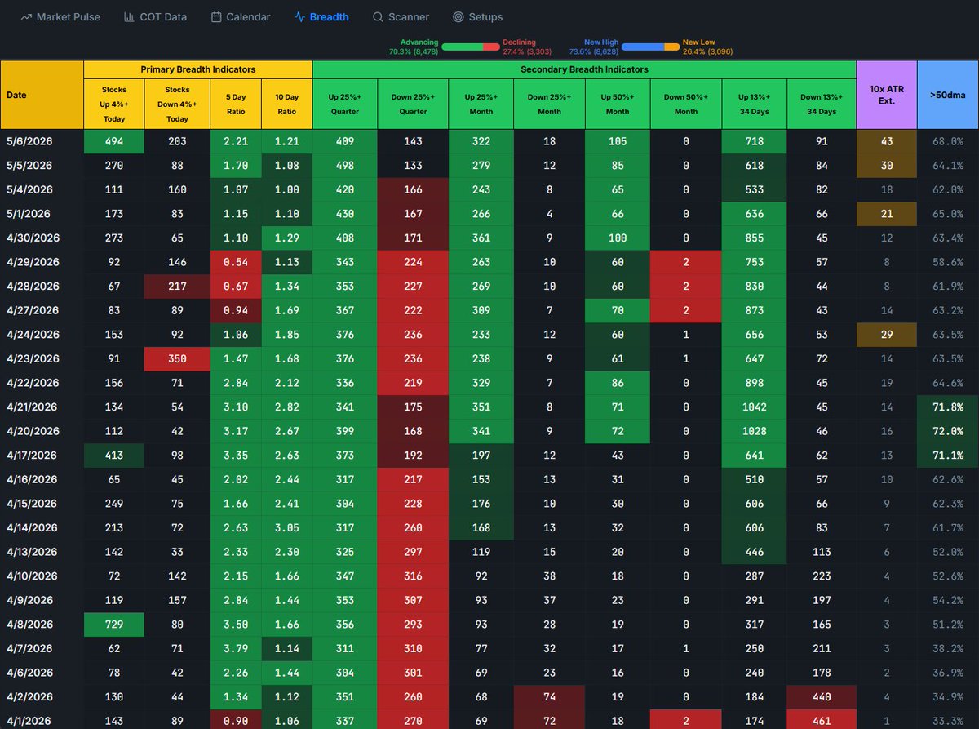
Task: Switch to the COT Data tab
Action: pos(155,16)
